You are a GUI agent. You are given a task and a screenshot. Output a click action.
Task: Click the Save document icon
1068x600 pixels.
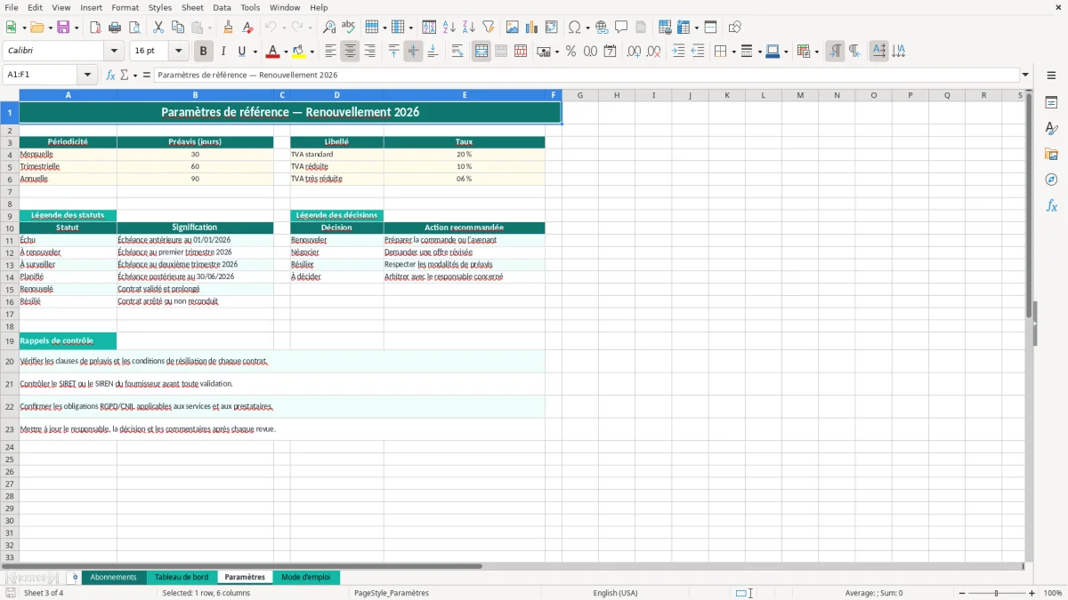(x=63, y=28)
